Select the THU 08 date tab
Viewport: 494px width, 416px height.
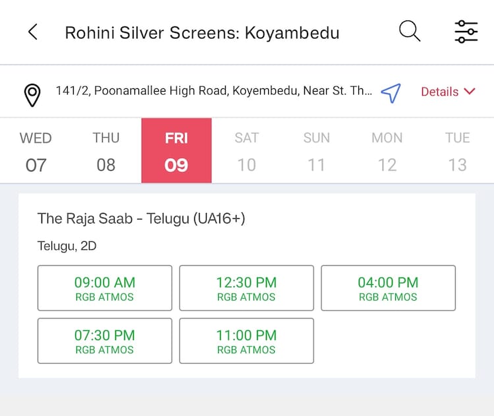pos(106,151)
